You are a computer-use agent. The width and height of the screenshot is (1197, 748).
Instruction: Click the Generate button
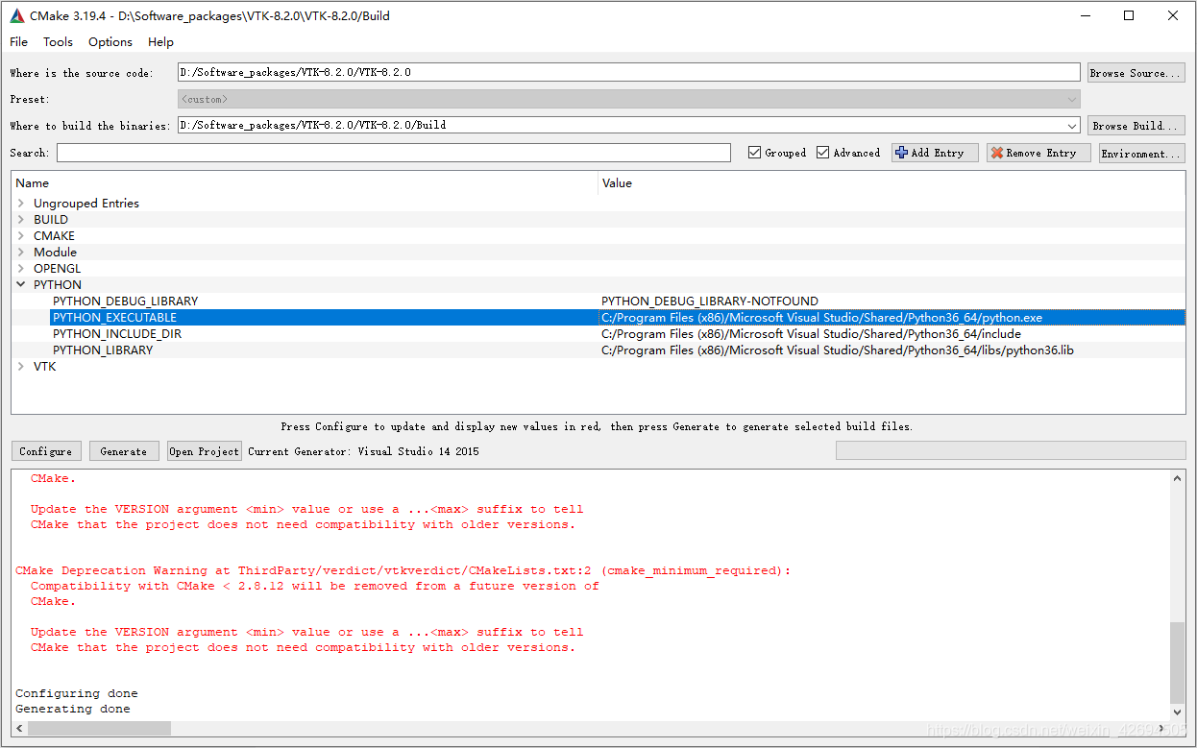124,451
